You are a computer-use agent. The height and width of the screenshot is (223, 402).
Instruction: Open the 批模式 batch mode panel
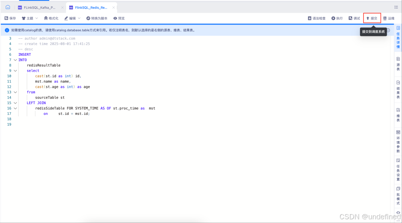[x=398, y=196]
